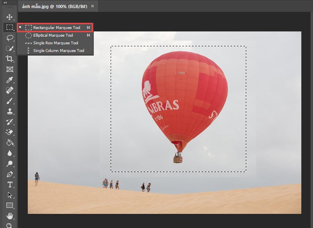The width and height of the screenshot is (313, 228).
Task: Select the Paint Bucket tool
Action: click(x=9, y=143)
